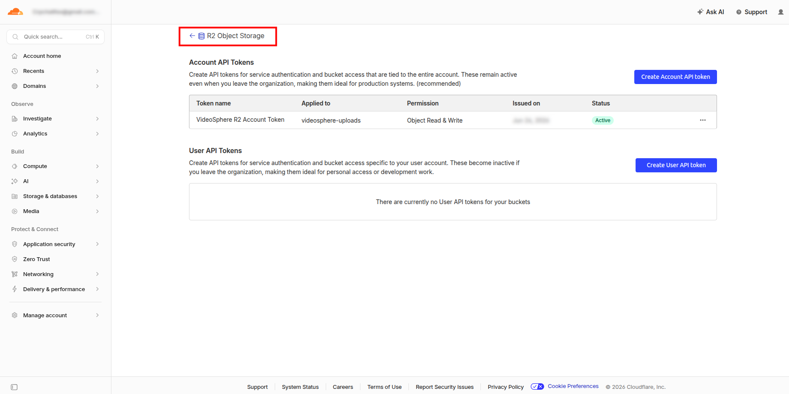The image size is (789, 394).
Task: Expand the Networking chevron
Action: pos(98,274)
